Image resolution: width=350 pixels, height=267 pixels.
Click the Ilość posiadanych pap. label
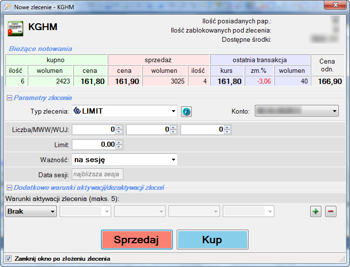click(x=237, y=21)
